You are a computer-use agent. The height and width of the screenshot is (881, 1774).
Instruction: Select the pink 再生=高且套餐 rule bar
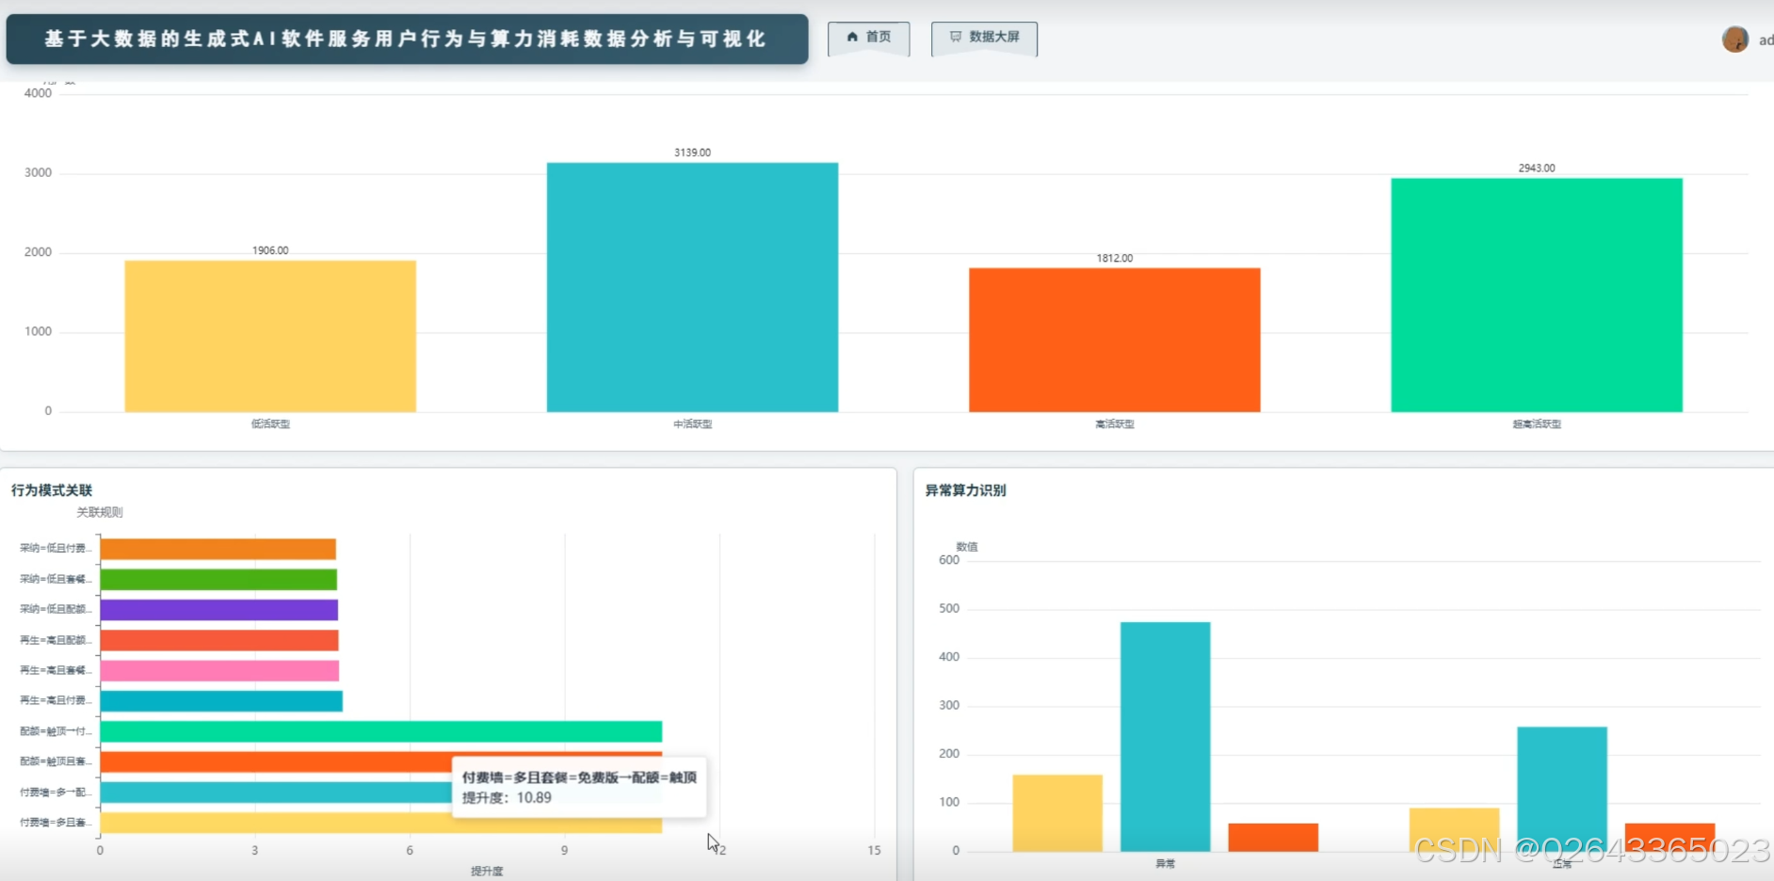(x=219, y=670)
